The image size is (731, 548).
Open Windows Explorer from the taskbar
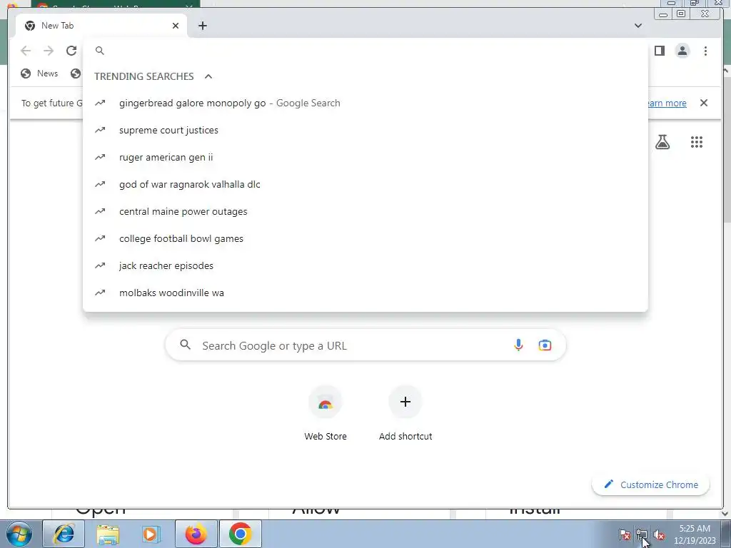pos(108,534)
